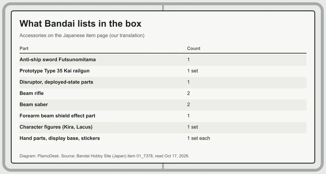Select the 'Anti-ship sword Futsunomitama' cell
This screenshot has width=326, height=174.
click(x=58, y=59)
